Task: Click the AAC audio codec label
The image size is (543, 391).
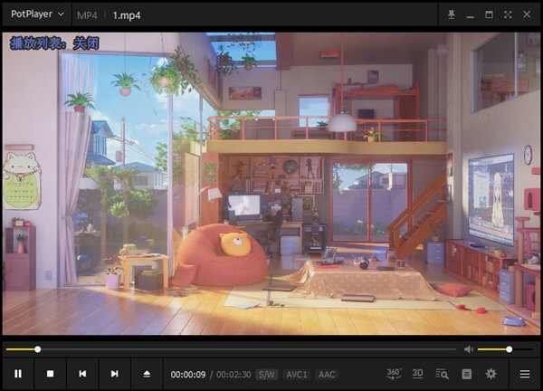Action: [327, 374]
